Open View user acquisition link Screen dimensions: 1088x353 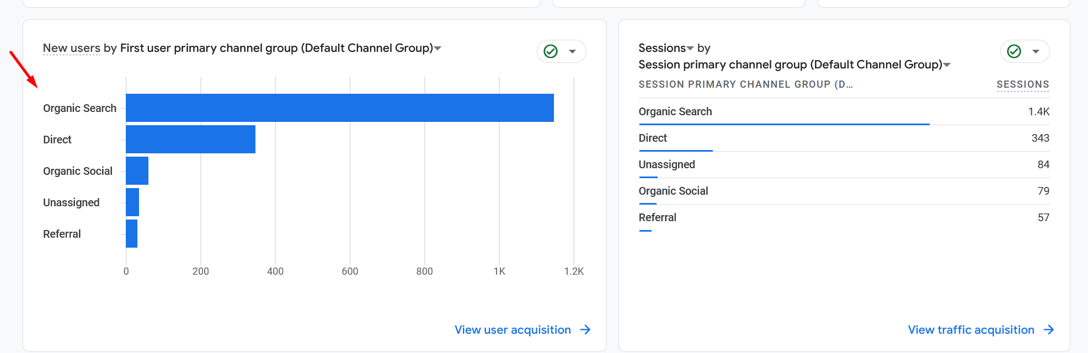(513, 330)
